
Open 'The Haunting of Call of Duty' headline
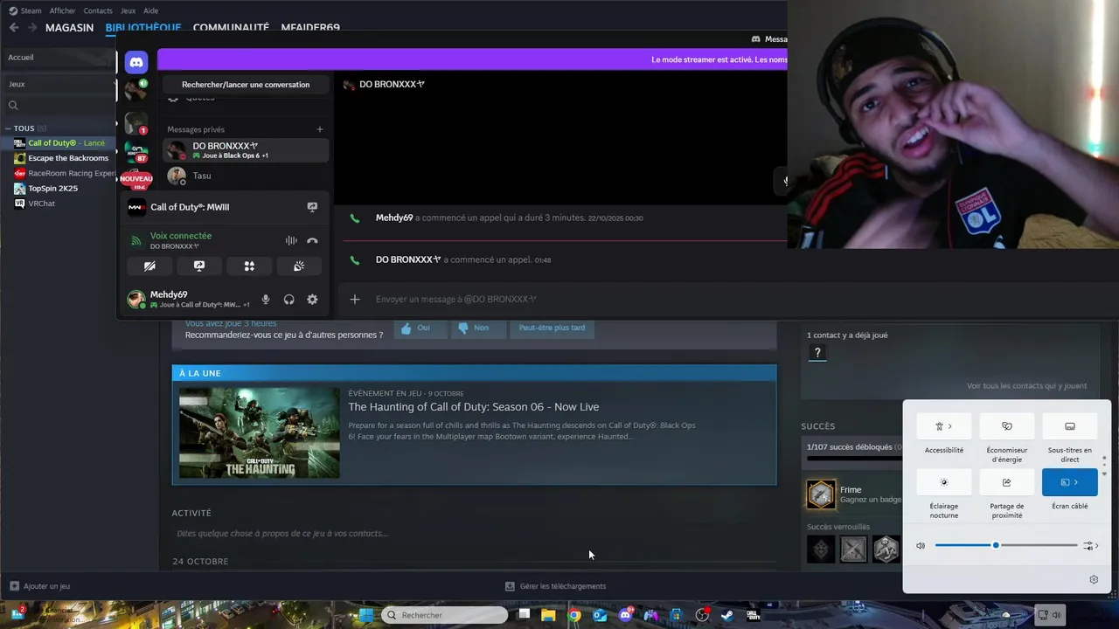tap(474, 407)
